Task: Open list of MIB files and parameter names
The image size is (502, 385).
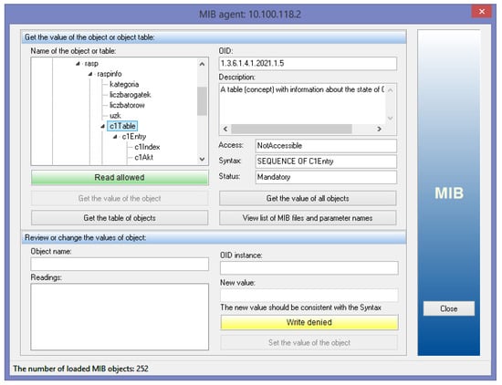Action: (x=308, y=218)
